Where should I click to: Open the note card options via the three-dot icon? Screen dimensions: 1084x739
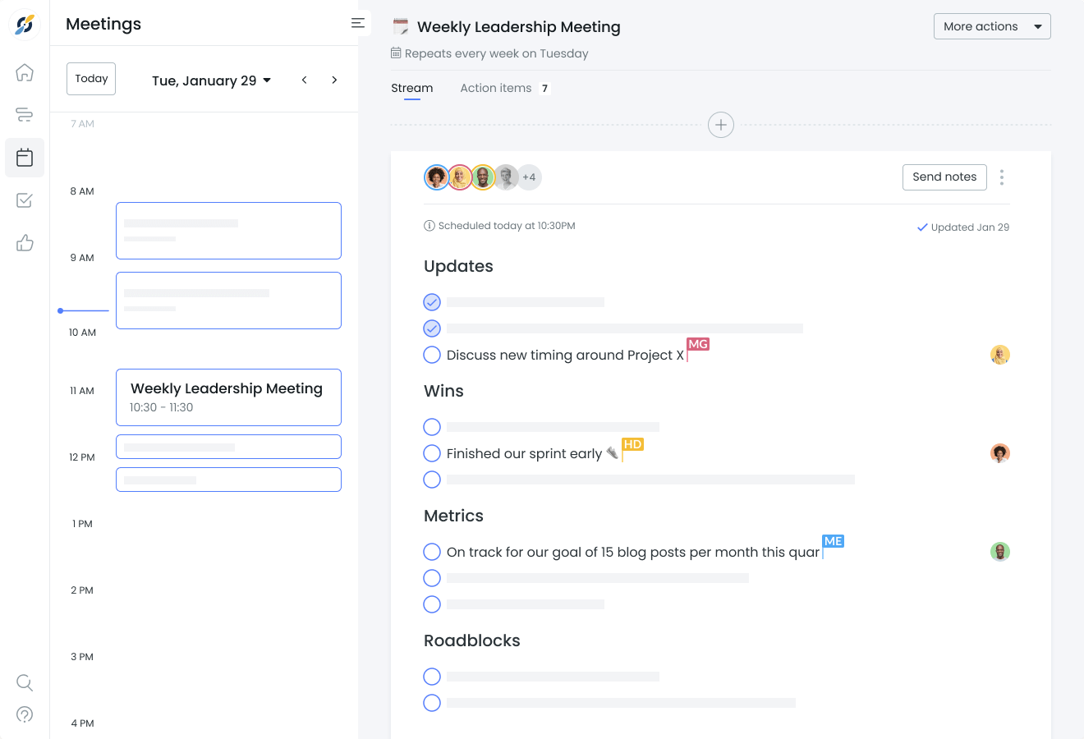[1002, 177]
